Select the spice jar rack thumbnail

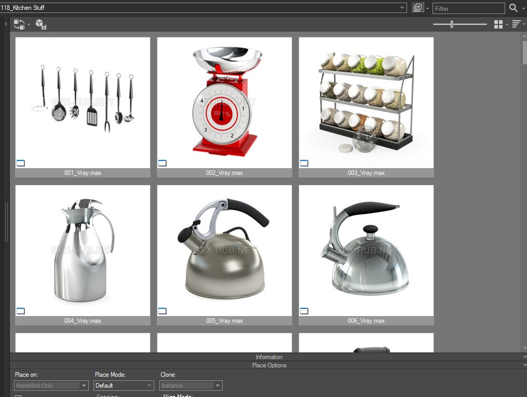(367, 102)
